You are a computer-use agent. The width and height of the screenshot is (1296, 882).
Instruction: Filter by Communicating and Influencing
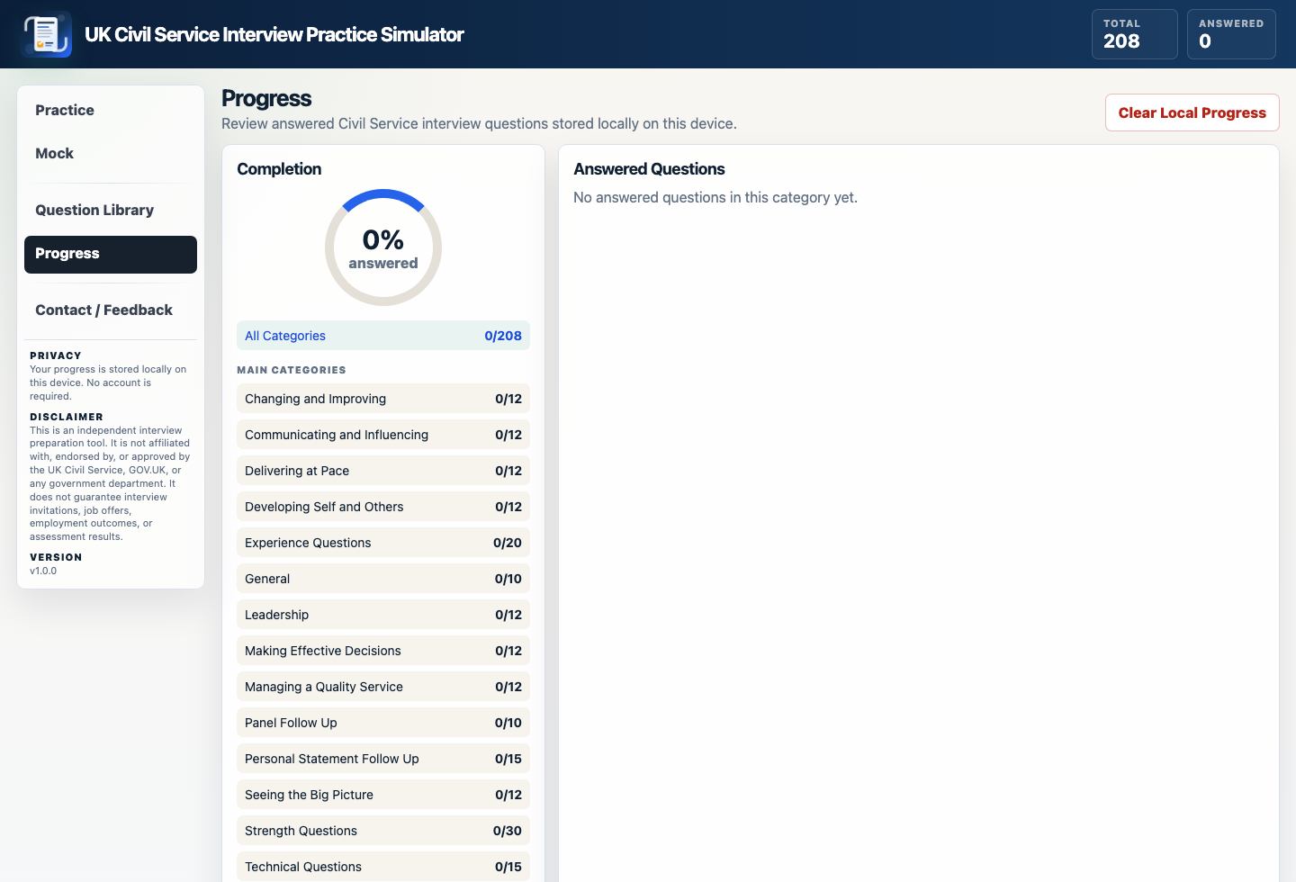pyautogui.click(x=383, y=435)
